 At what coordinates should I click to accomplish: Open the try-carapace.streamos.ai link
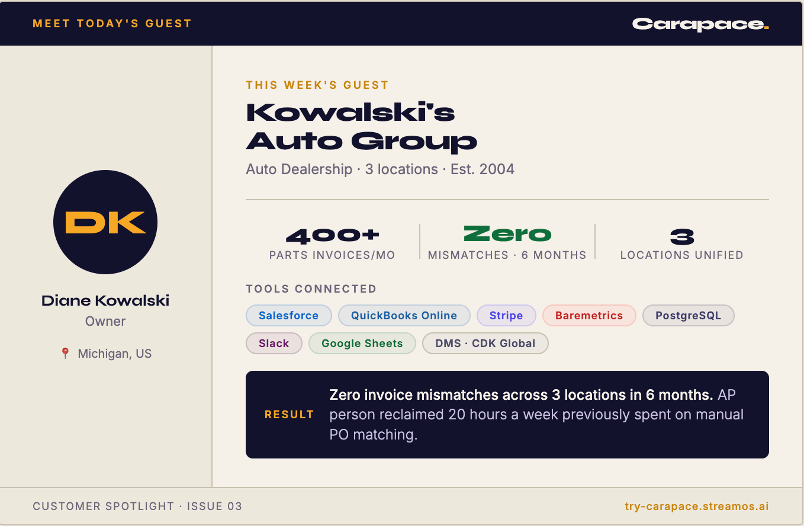(x=697, y=506)
